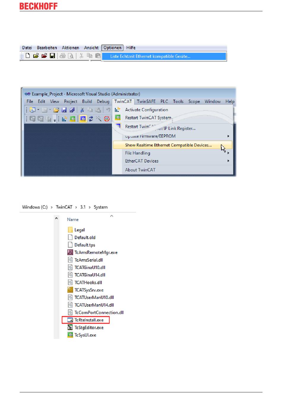This screenshot has height=406, width=282.
Task: Click the Activate Configuration icon in TwinCAT toolbar
Action: tap(64, 119)
